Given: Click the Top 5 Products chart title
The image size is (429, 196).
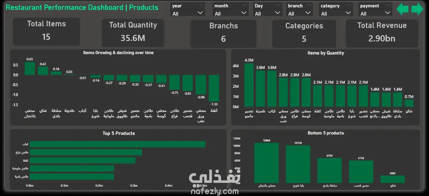Looking at the screenshot, I should [x=119, y=133].
